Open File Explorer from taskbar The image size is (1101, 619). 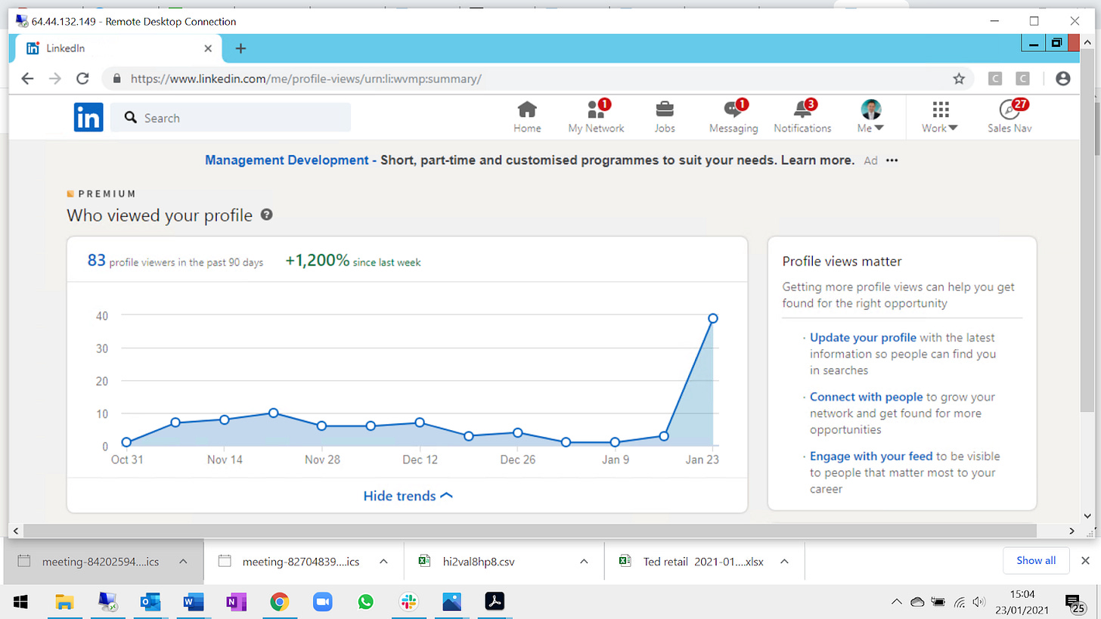[65, 602]
